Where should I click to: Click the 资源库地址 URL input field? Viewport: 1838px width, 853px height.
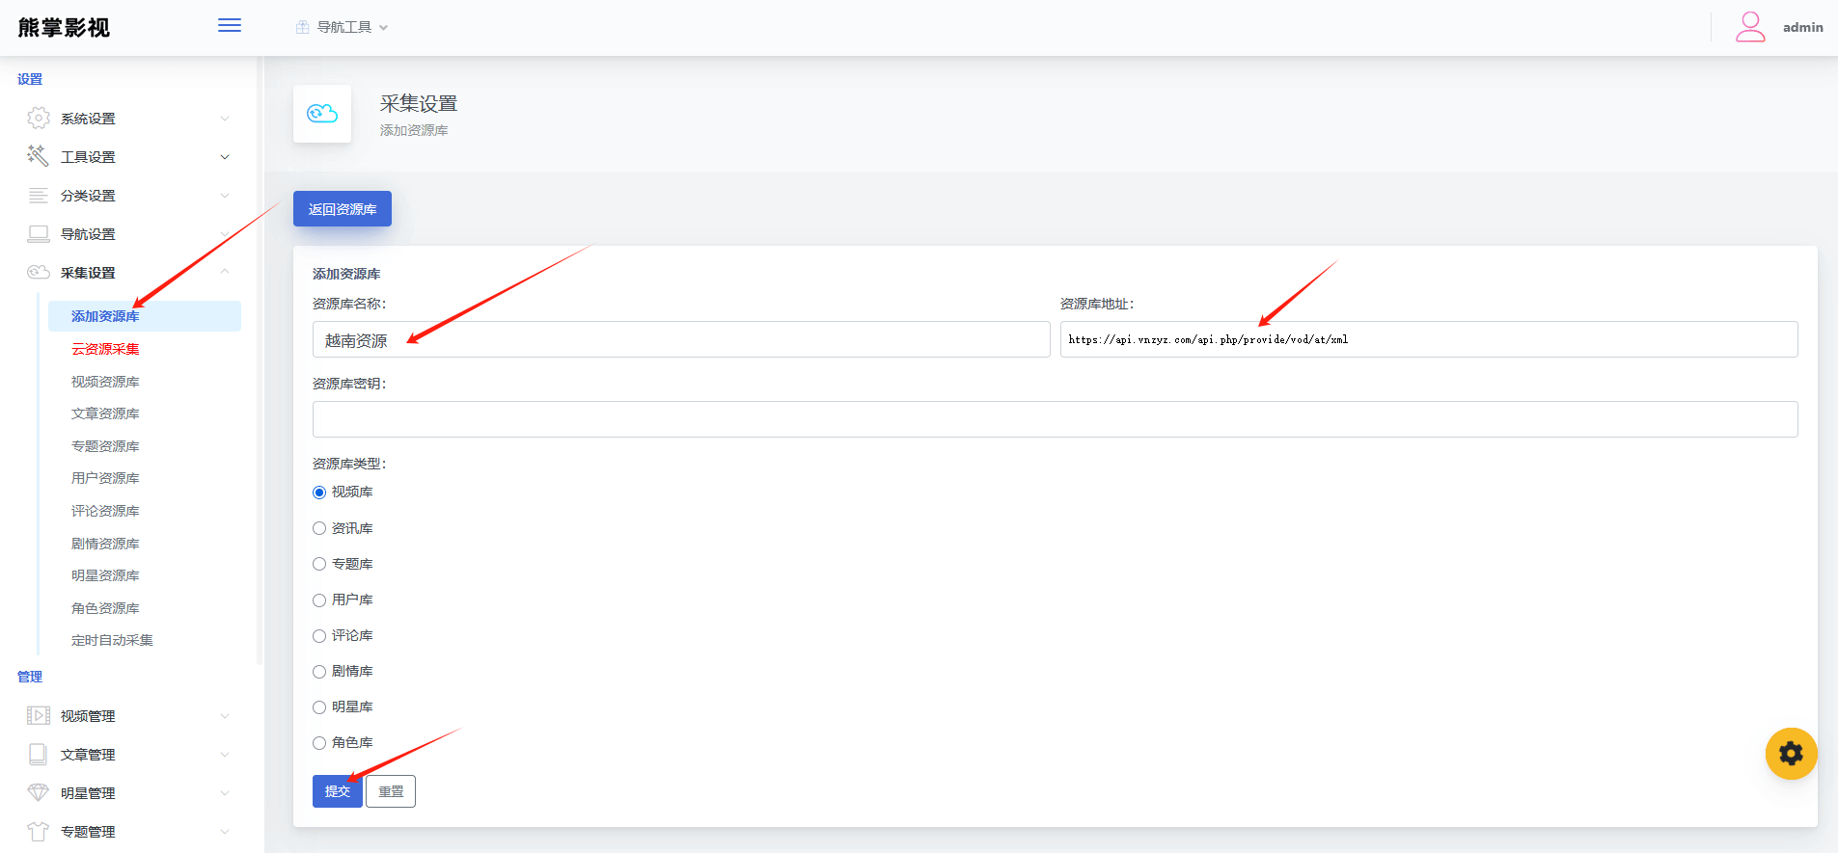[1428, 339]
